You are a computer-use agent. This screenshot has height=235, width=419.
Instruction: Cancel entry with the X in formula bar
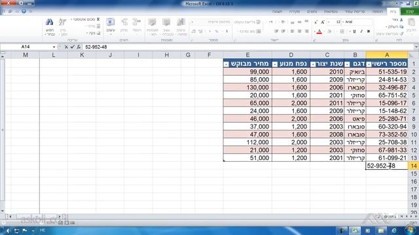pyautogui.click(x=66, y=47)
